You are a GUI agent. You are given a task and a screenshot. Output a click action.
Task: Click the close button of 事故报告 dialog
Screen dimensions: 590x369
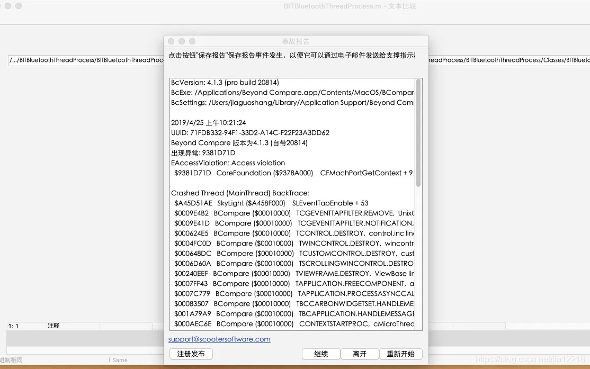coord(171,41)
